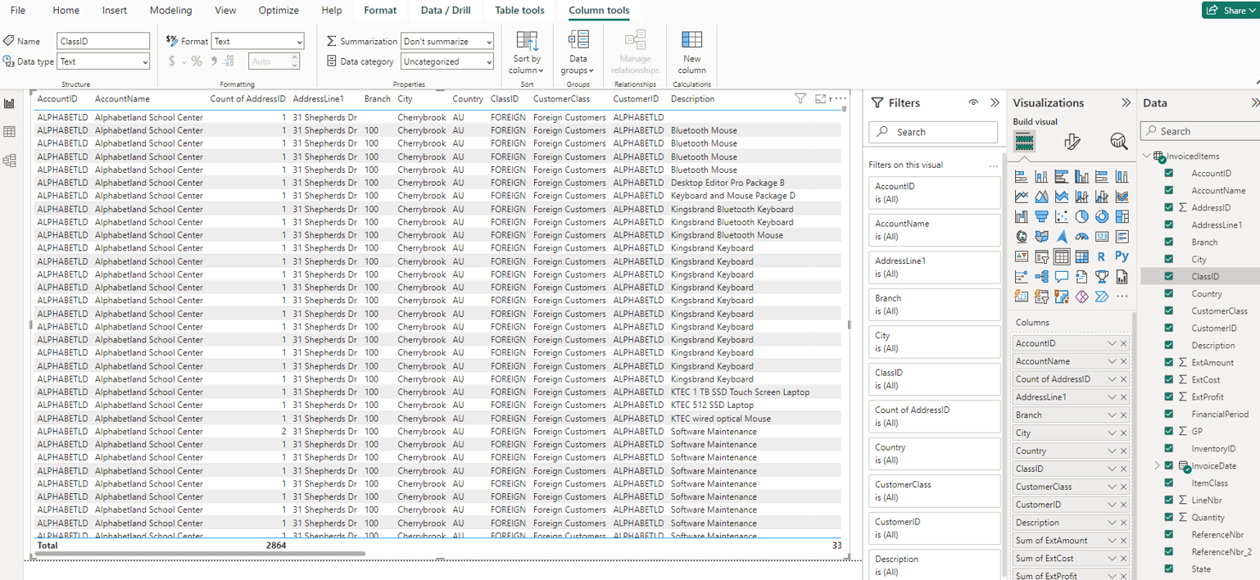Open the Data category dropdown
Screen dimensions: 1260x580
click(x=447, y=61)
